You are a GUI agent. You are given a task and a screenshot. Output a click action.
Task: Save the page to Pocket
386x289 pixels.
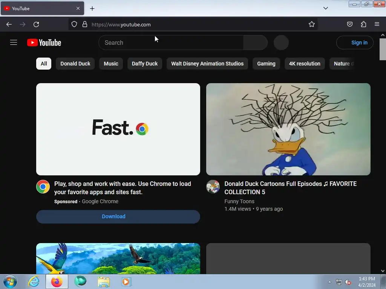pos(349,24)
